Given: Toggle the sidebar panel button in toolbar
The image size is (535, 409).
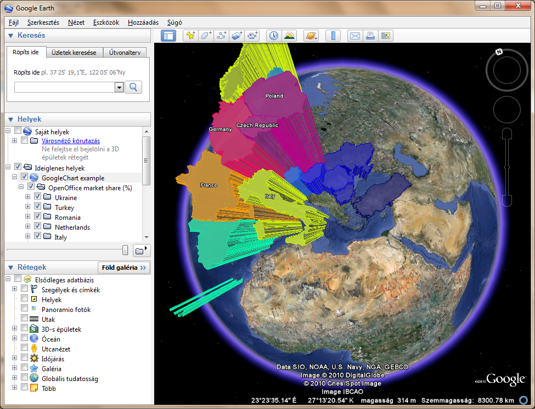Looking at the screenshot, I should click(x=168, y=36).
